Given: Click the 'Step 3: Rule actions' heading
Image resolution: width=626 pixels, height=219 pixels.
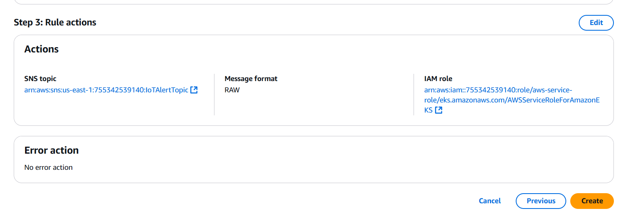Looking at the screenshot, I should point(55,22).
